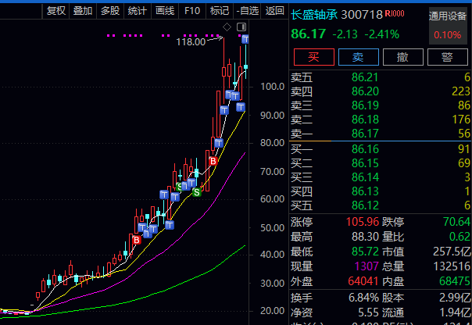Click 换手 rate 6.84%
This screenshot has width=472, height=325.
(x=363, y=298)
